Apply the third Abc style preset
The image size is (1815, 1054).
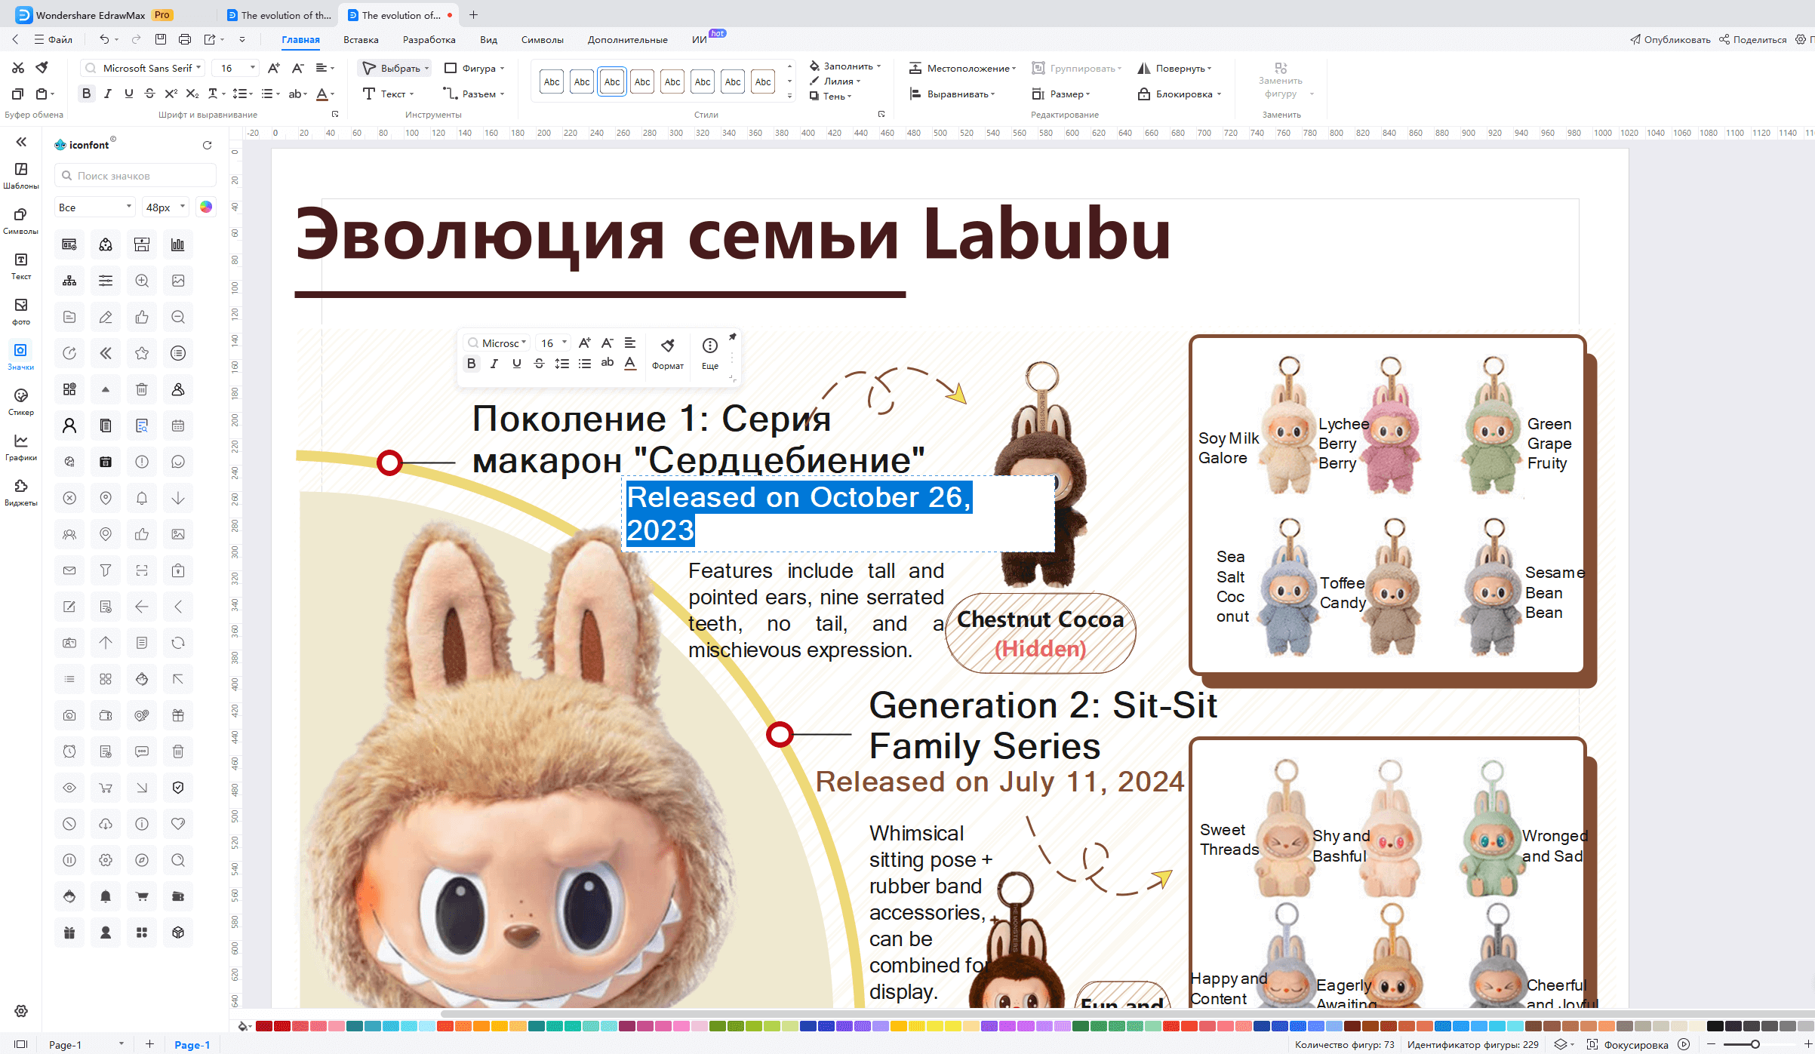(612, 81)
